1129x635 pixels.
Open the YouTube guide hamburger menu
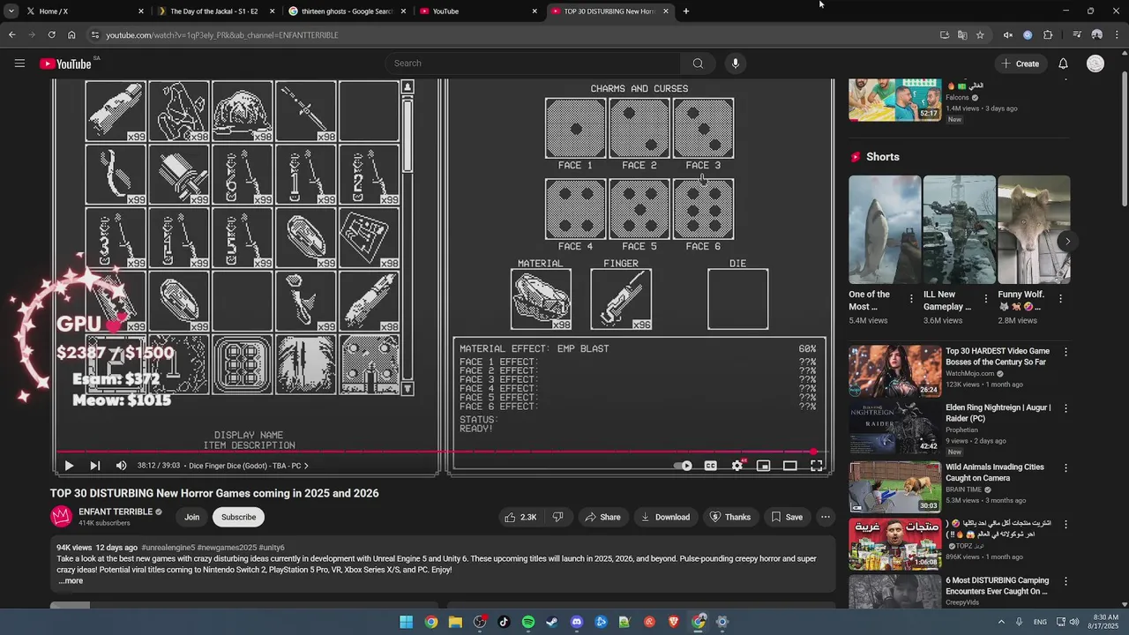[x=19, y=63]
